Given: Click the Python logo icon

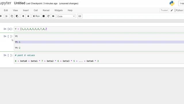Looking at the screenshot, I should coord(172,3).
